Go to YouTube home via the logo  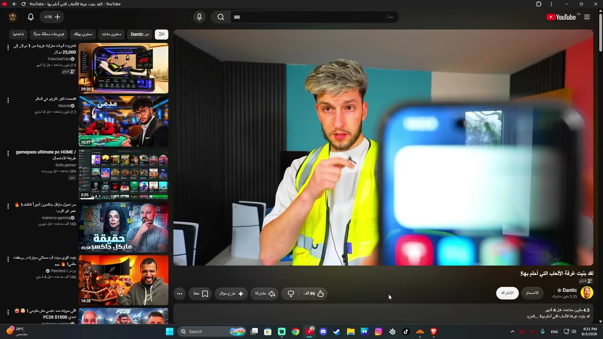tap(561, 17)
